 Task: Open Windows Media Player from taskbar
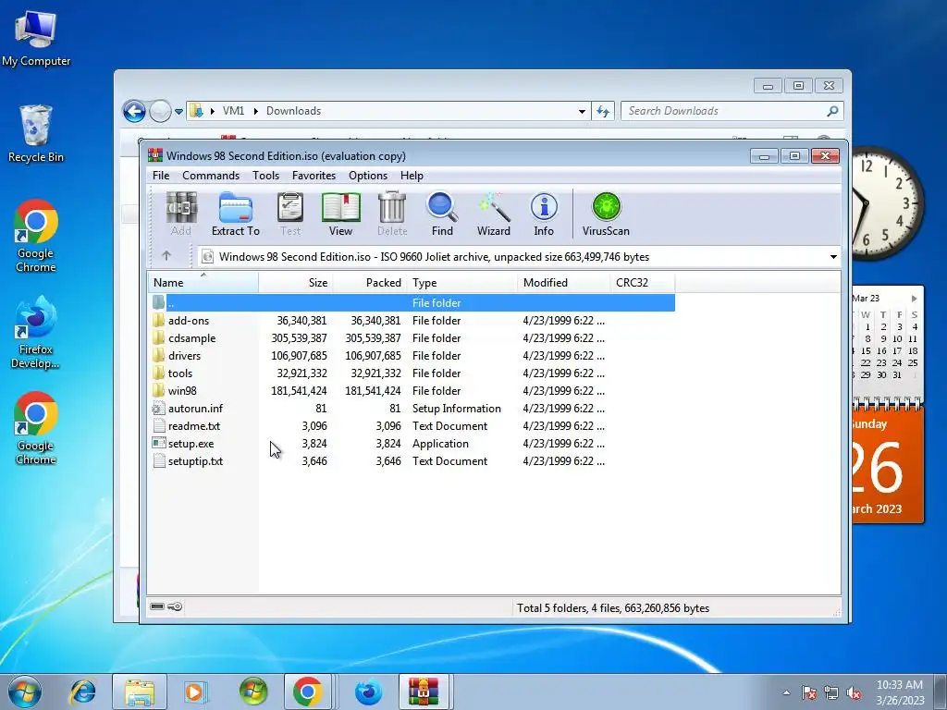coord(195,692)
